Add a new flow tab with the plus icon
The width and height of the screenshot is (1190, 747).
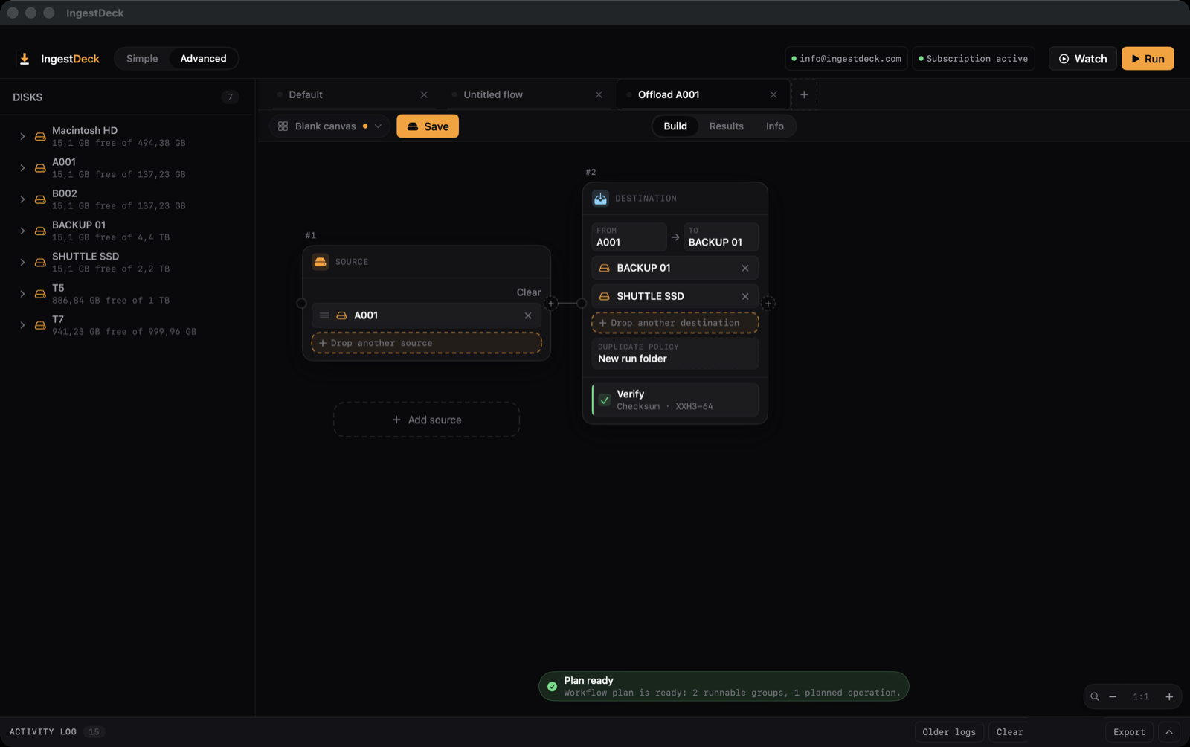tap(804, 94)
